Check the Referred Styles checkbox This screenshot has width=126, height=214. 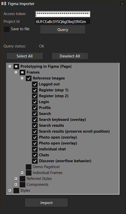[23, 179]
